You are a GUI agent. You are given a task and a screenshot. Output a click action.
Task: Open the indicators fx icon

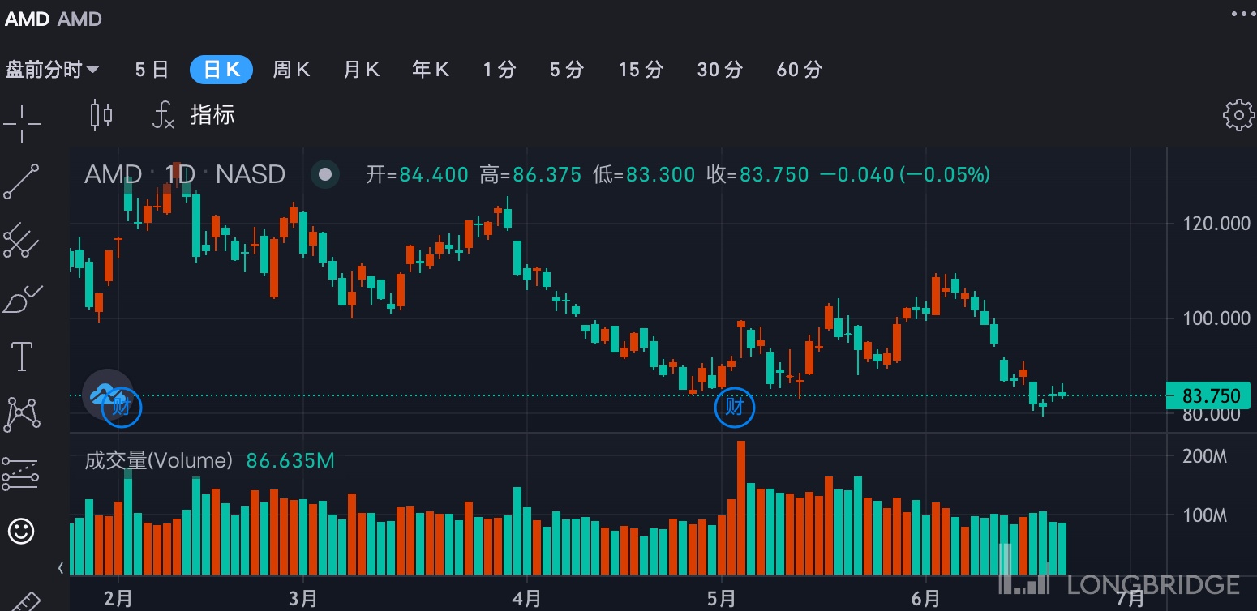point(164,115)
